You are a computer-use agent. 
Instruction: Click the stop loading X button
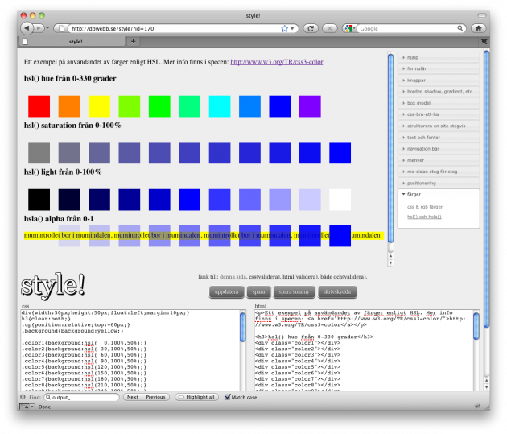[x=329, y=28]
